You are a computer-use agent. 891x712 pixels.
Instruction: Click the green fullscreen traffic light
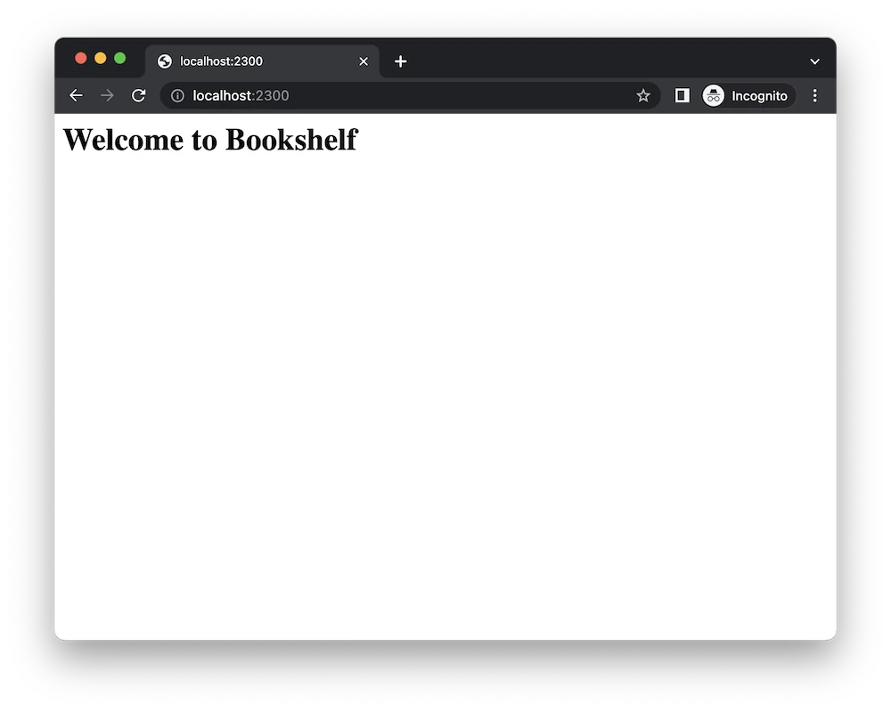coord(119,57)
